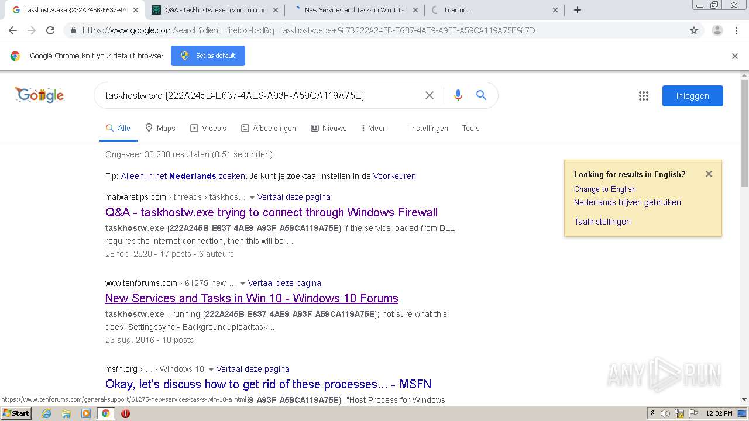The height and width of the screenshot is (421, 749).
Task: Open the MSFN 'get rid of these processes' result
Action: [268, 384]
